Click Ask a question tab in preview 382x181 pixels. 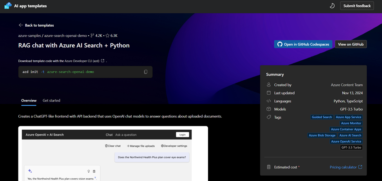click(126, 135)
